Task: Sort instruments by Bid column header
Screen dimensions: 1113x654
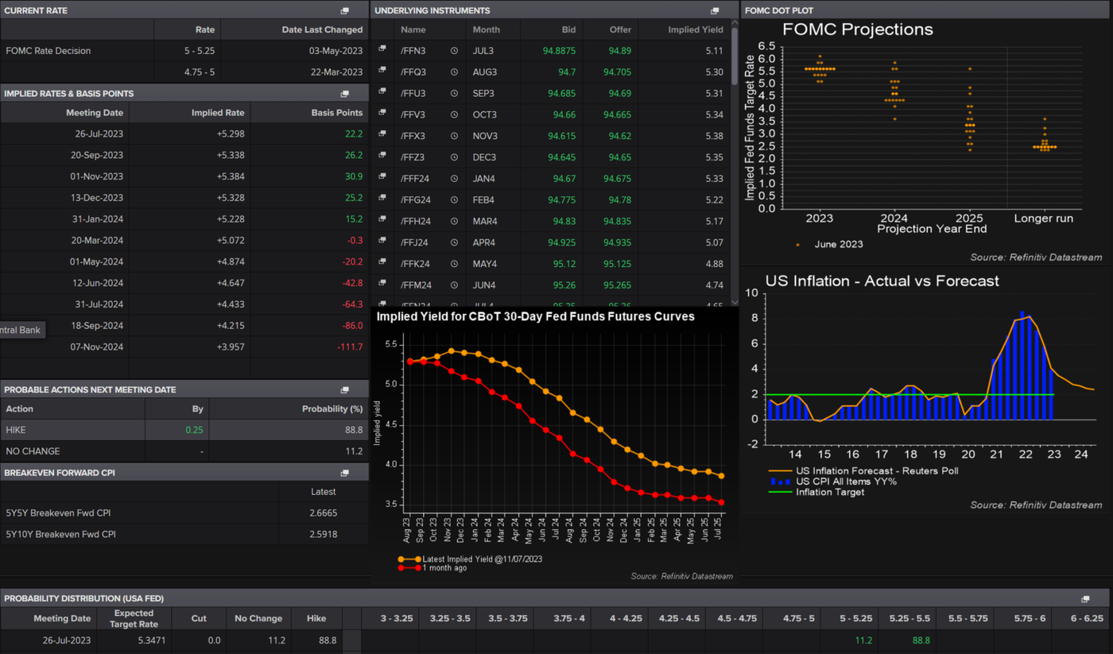Action: (568, 30)
